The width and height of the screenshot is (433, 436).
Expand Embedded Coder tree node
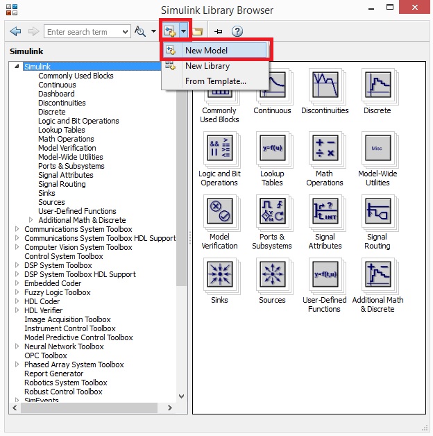coord(17,283)
